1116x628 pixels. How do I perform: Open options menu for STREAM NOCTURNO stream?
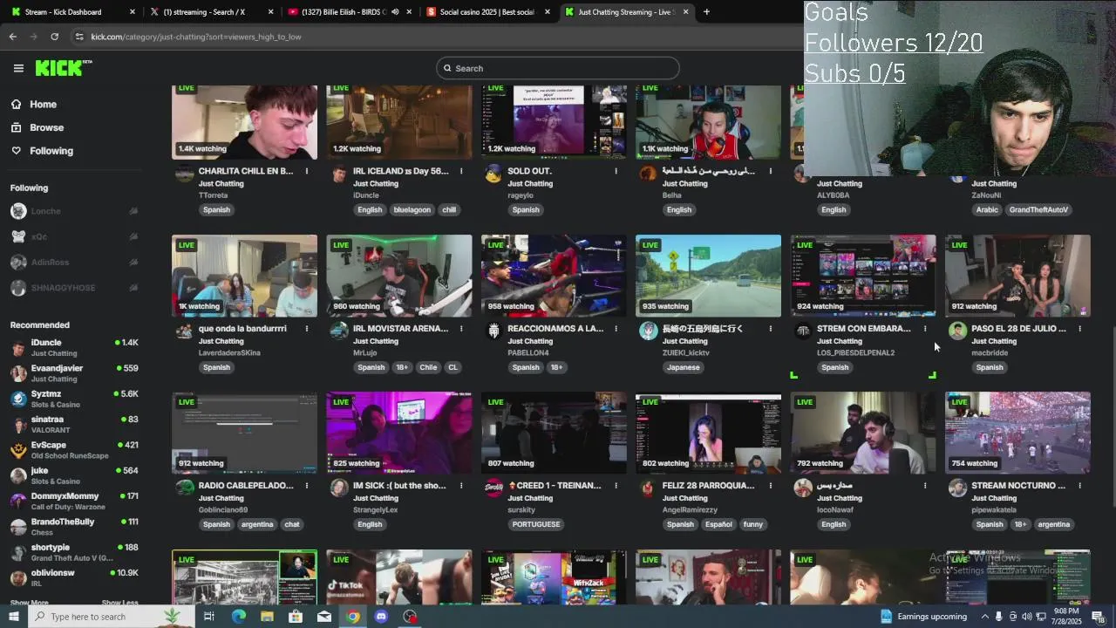tap(1079, 485)
